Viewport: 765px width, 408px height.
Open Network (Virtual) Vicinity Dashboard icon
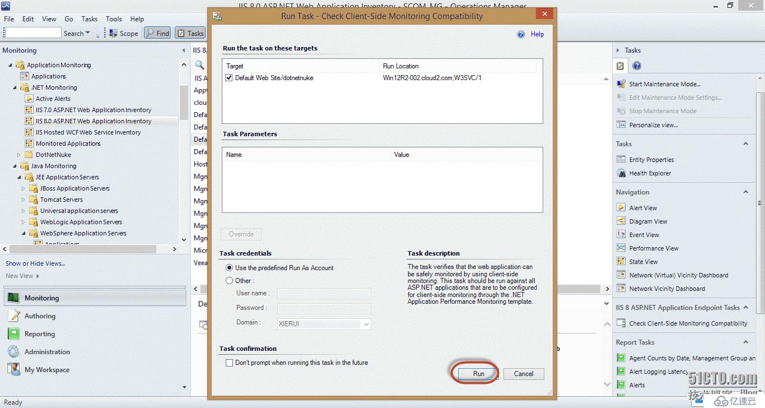(621, 275)
